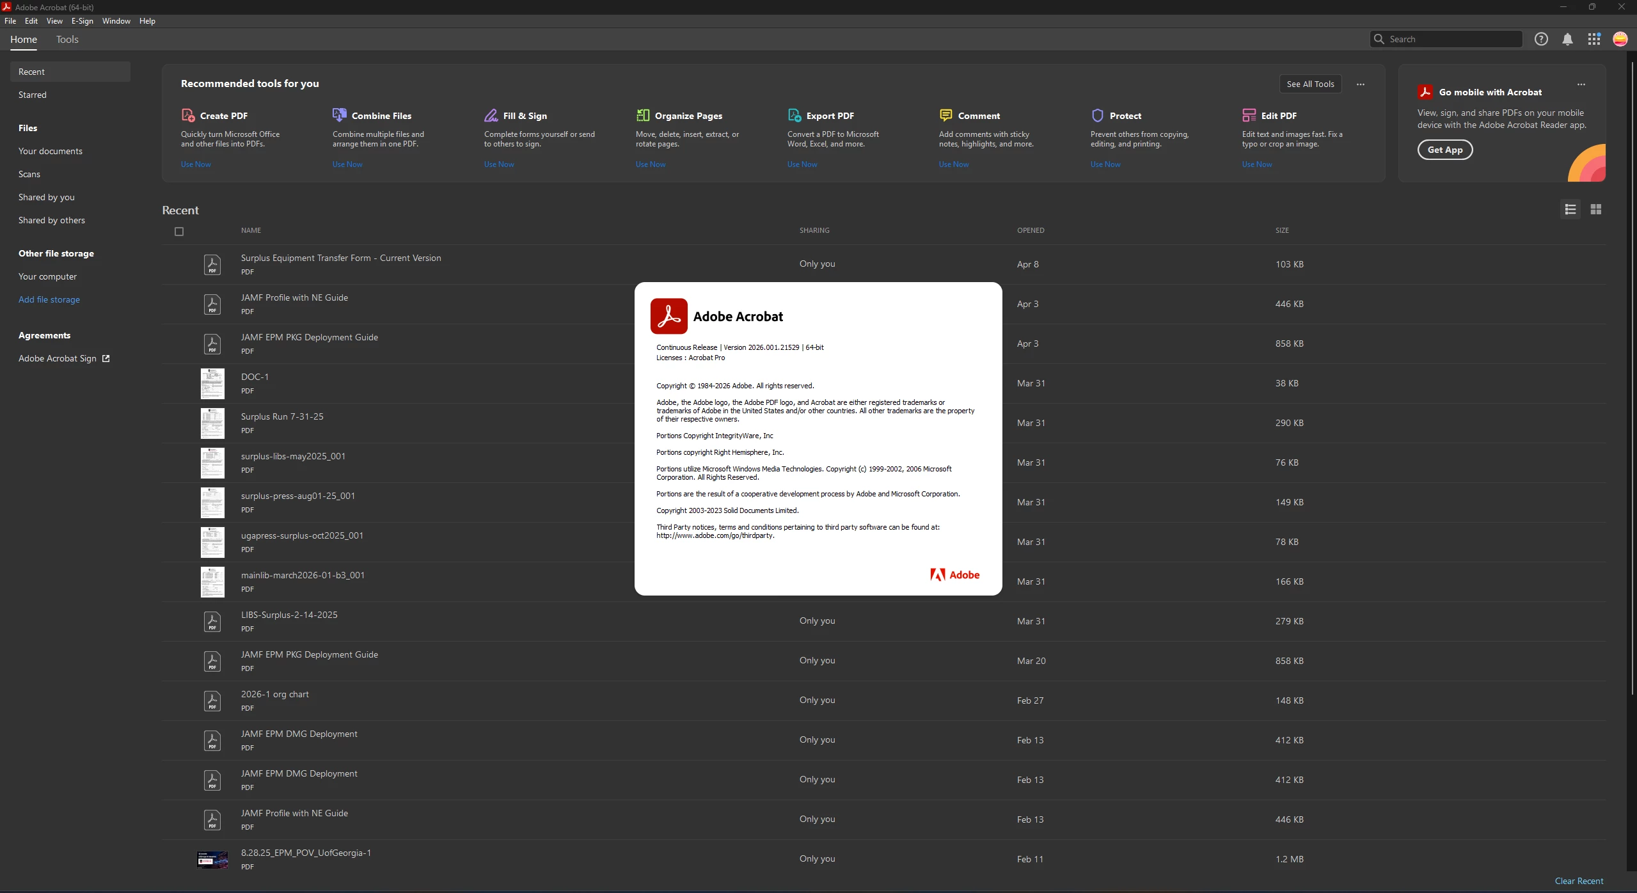
Task: Select the Fill & Sign pen icon
Action: tap(491, 115)
